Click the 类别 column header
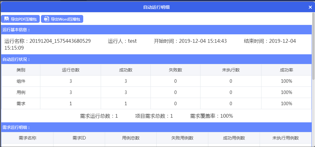315x147 pixels. (21, 70)
